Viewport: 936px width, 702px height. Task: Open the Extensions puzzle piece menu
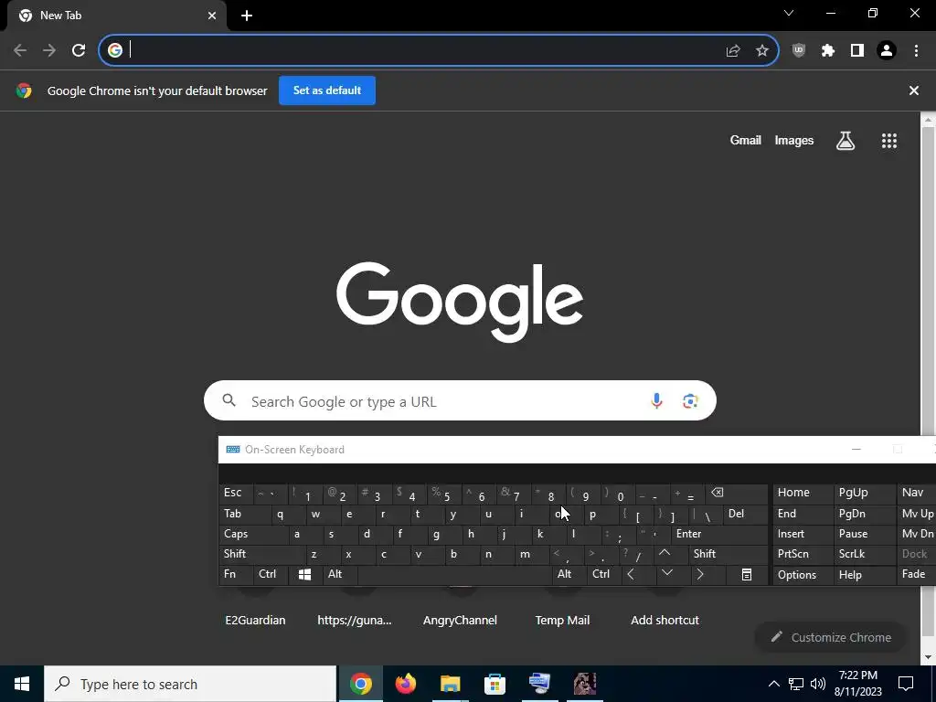tap(828, 51)
